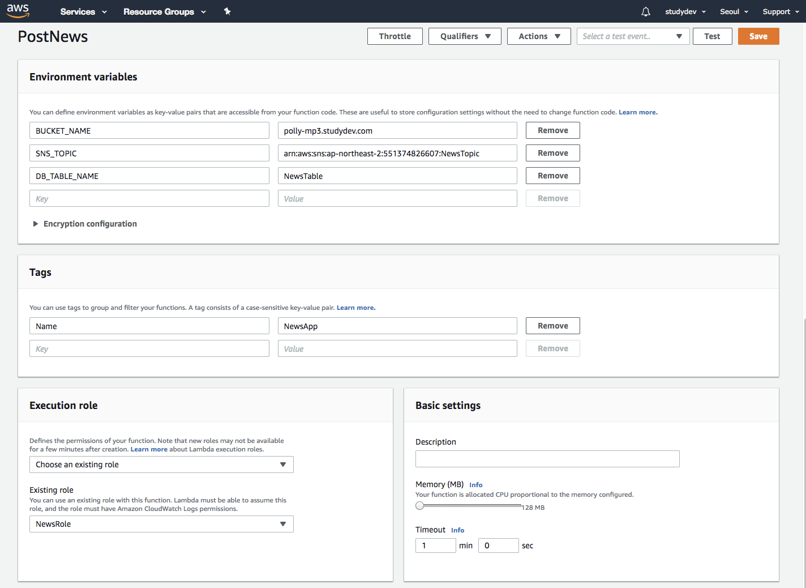Click the empty environment variable Value field

[x=397, y=198]
